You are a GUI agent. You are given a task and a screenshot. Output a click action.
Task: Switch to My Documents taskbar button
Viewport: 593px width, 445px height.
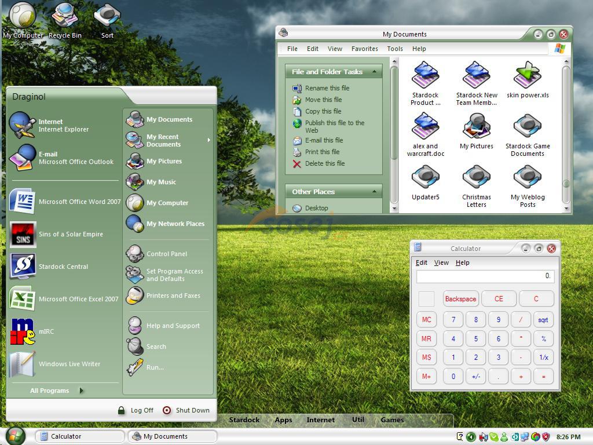click(172, 436)
